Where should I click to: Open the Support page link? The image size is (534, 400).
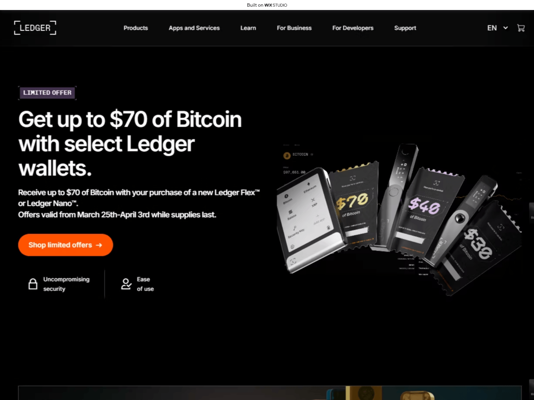(x=405, y=28)
